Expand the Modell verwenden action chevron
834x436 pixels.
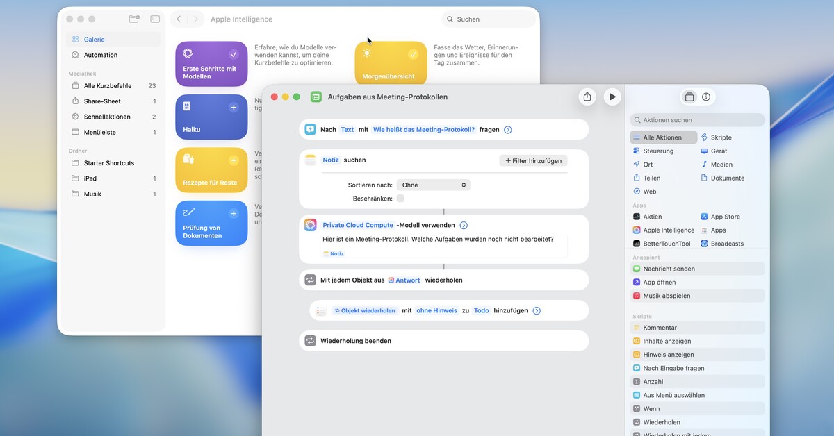coord(464,225)
